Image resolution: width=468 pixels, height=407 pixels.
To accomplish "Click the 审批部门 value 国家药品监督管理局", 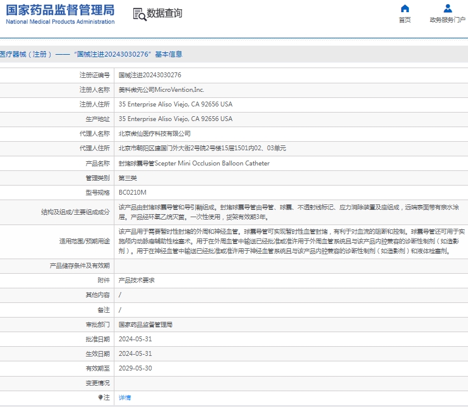I will pos(145,325).
